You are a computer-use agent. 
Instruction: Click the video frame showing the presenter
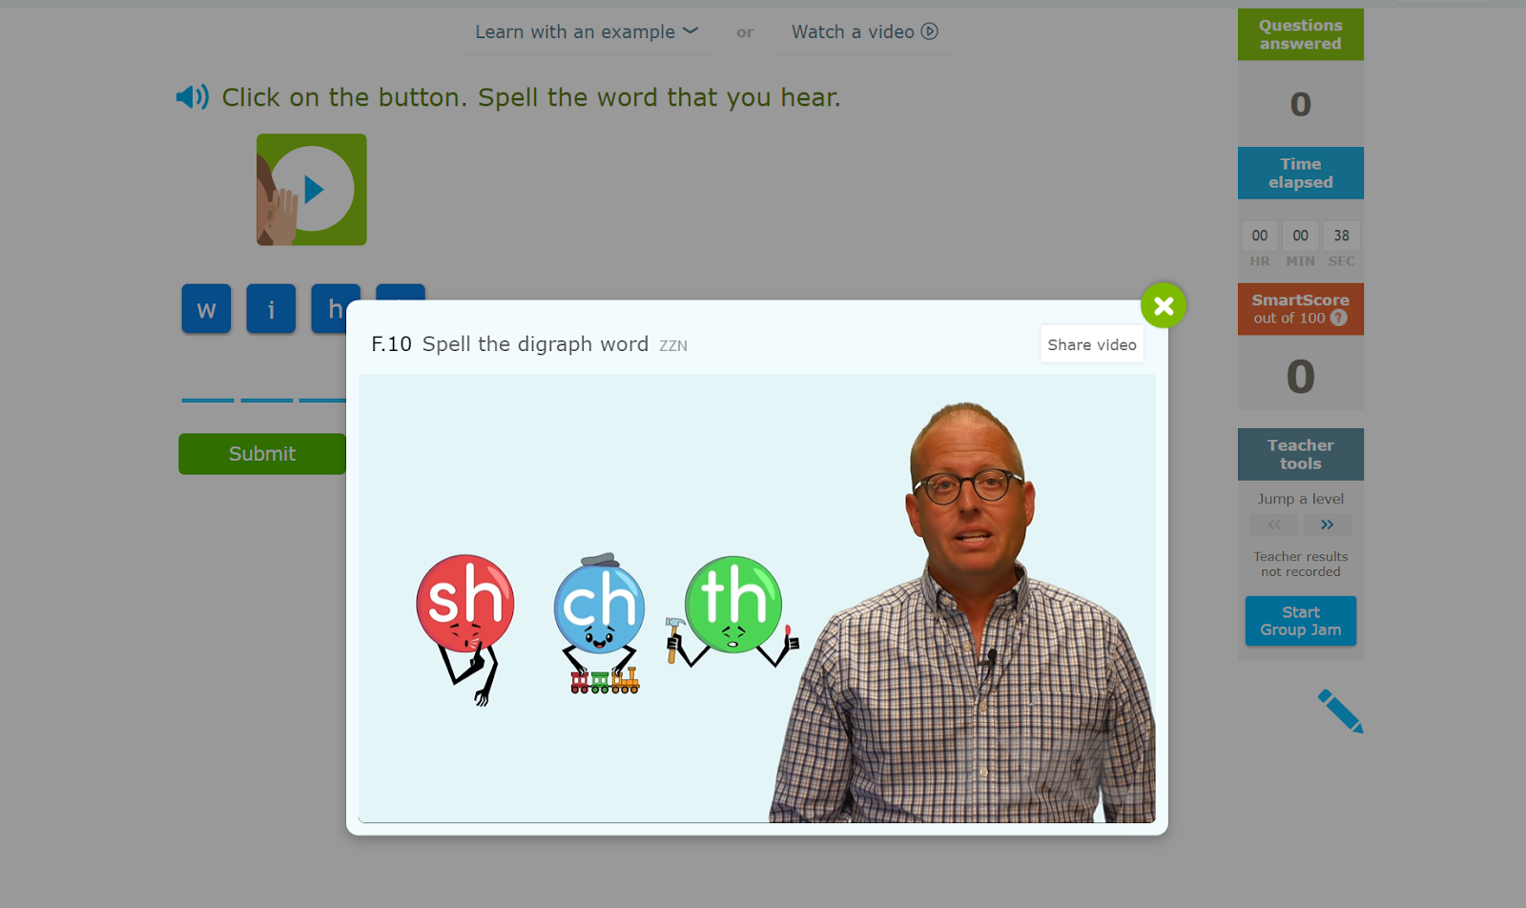pyautogui.click(x=756, y=599)
